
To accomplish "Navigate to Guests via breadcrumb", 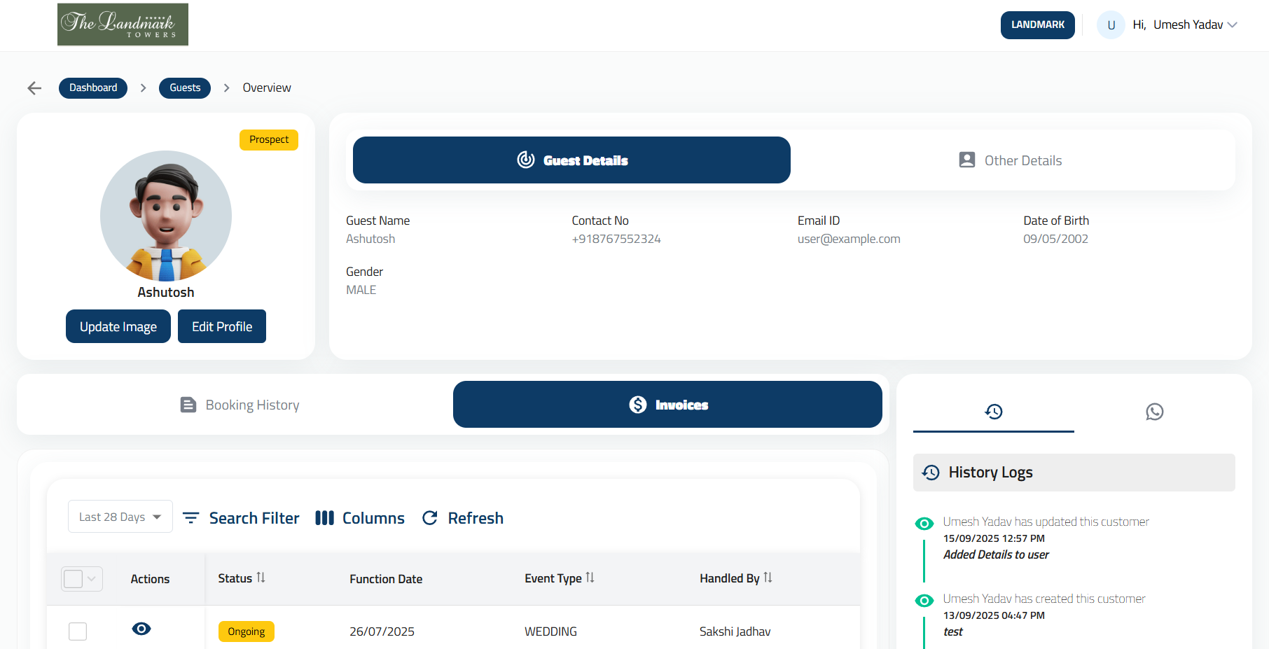I will tap(184, 88).
